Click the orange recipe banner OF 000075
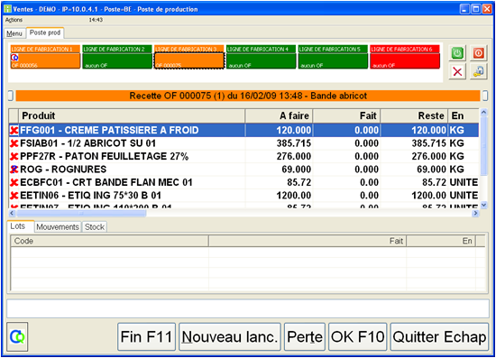Image resolution: width=496 pixels, height=358 pixels. coord(248,96)
